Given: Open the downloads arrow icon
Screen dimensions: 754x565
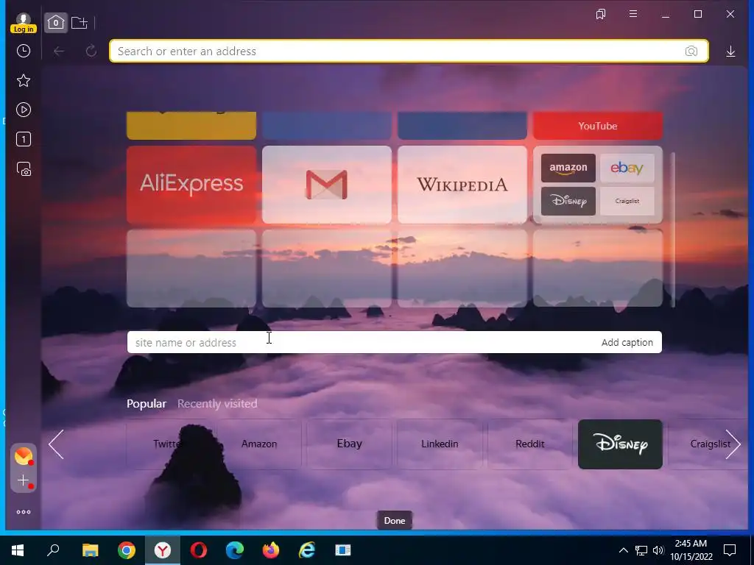Looking at the screenshot, I should (730, 51).
